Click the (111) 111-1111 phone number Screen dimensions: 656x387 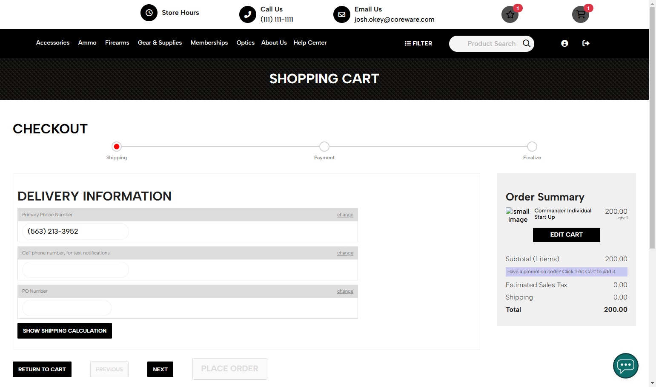277,20
